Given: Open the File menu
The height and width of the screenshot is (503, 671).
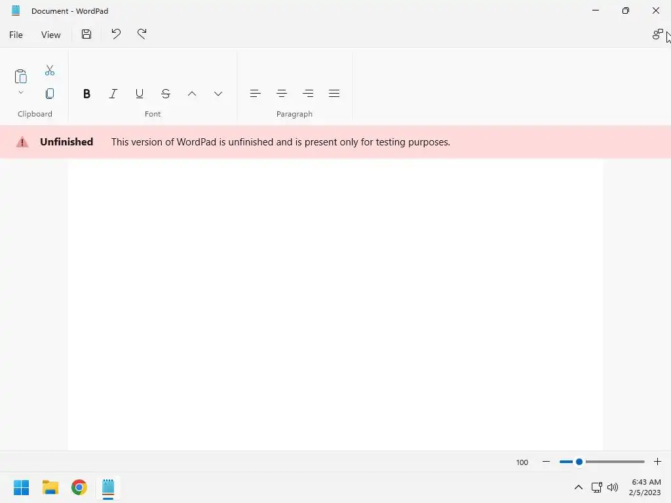Looking at the screenshot, I should click(16, 35).
